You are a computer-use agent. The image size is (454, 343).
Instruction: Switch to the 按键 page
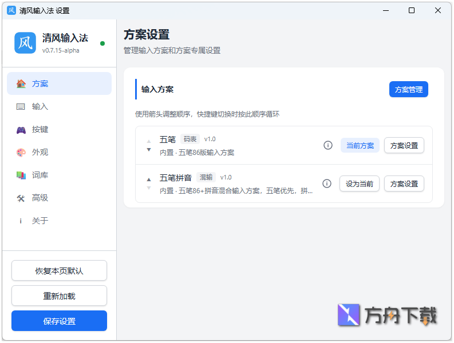pyautogui.click(x=59, y=130)
